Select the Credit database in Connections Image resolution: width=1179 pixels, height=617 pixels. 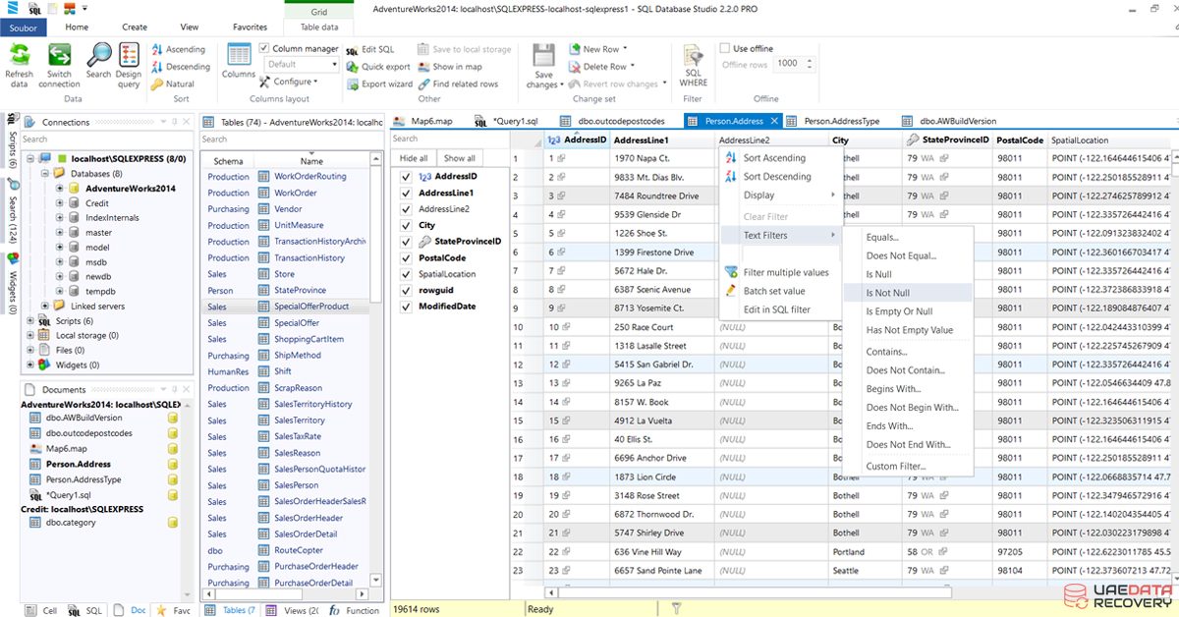pos(96,203)
